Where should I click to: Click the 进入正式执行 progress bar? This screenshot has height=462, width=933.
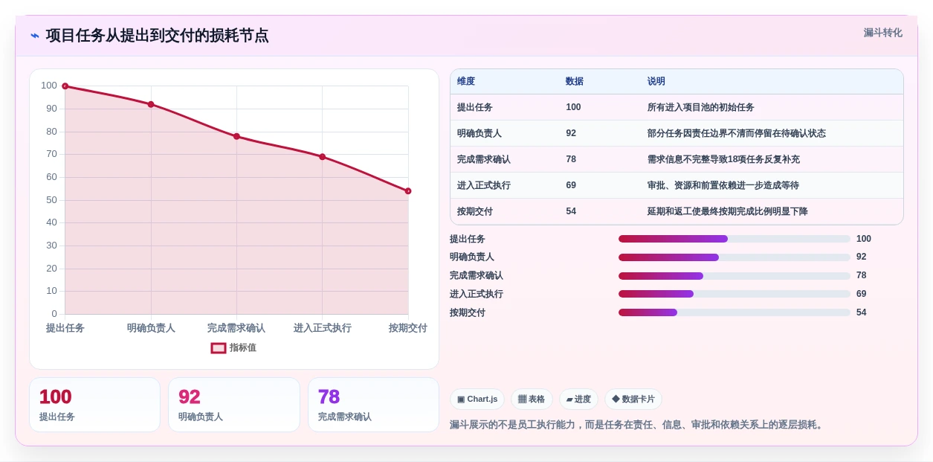[735, 294]
